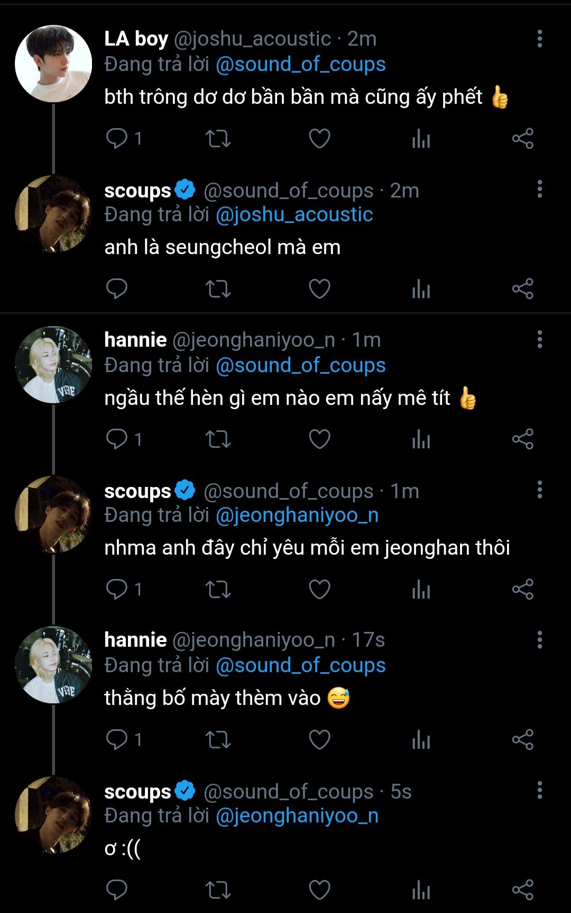The width and height of the screenshot is (571, 913).
Task: Share scoups' 'anh là seungcheol' tweet
Action: [x=522, y=289]
